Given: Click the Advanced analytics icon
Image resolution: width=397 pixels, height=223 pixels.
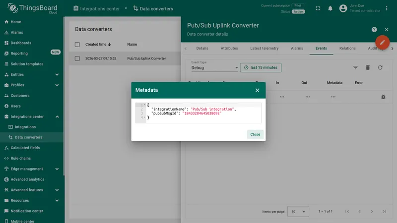Looking at the screenshot, I should point(6,179).
